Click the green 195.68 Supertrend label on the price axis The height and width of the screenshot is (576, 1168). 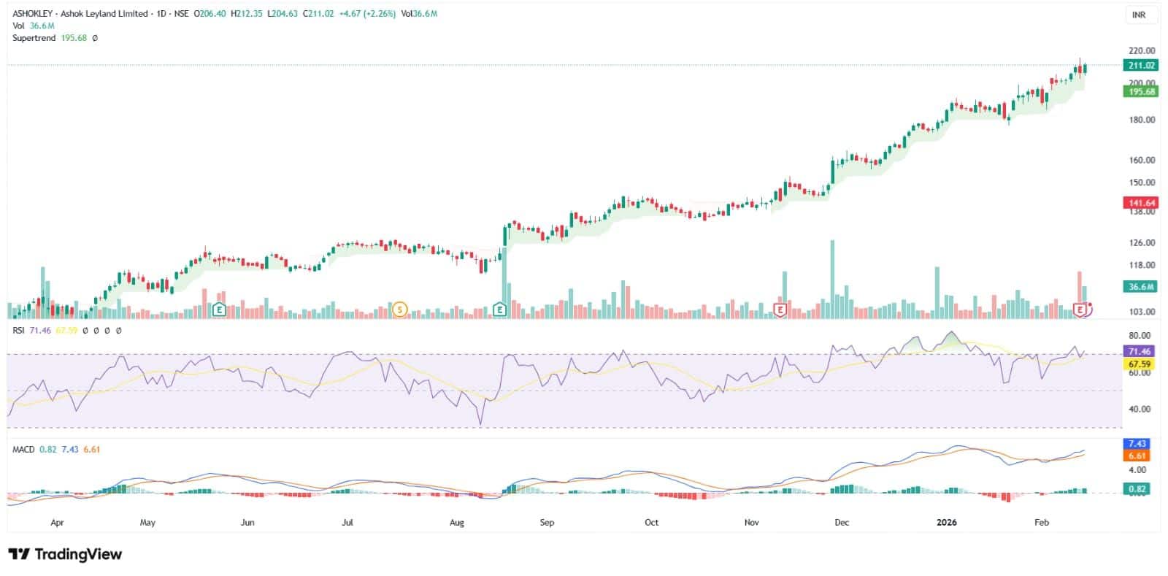pos(1142,92)
